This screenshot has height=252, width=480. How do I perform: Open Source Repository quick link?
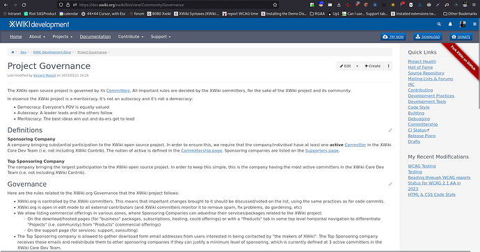pos(426,73)
